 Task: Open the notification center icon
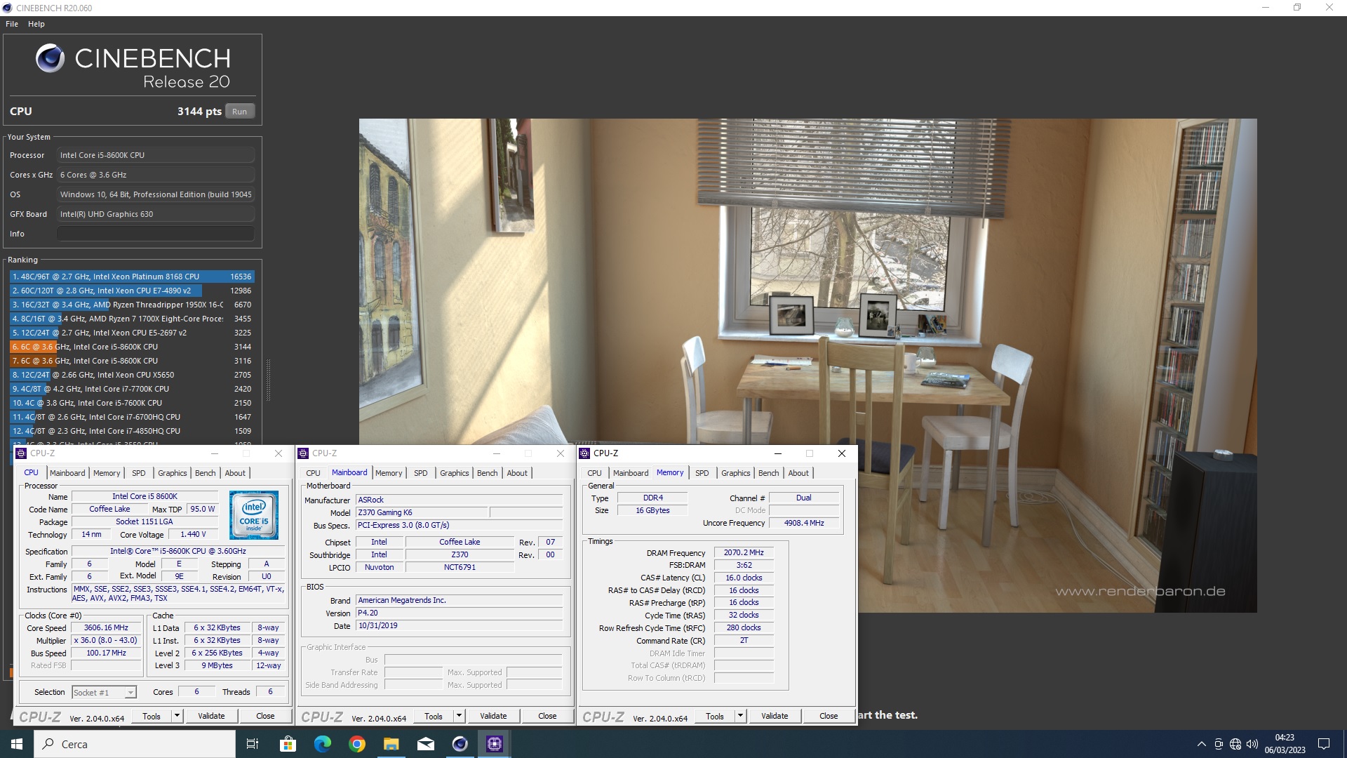pos(1324,744)
